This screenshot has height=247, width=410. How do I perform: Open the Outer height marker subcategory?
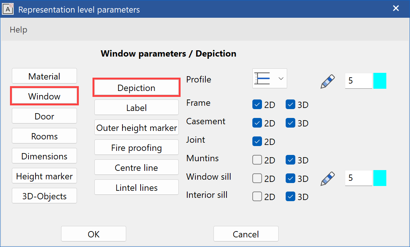pyautogui.click(x=137, y=128)
